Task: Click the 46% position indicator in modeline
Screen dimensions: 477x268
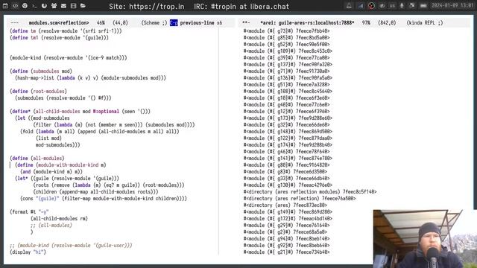Action: (x=101, y=23)
